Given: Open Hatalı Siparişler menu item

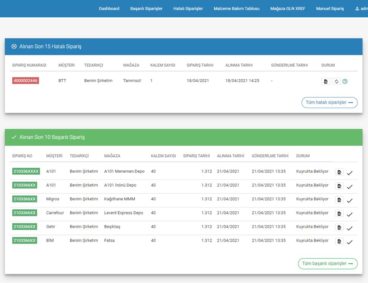Looking at the screenshot, I should pos(188,9).
